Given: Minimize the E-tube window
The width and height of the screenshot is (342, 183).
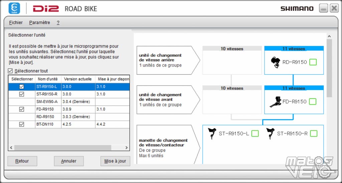Looking at the screenshot, I should pyautogui.click(x=323, y=8).
